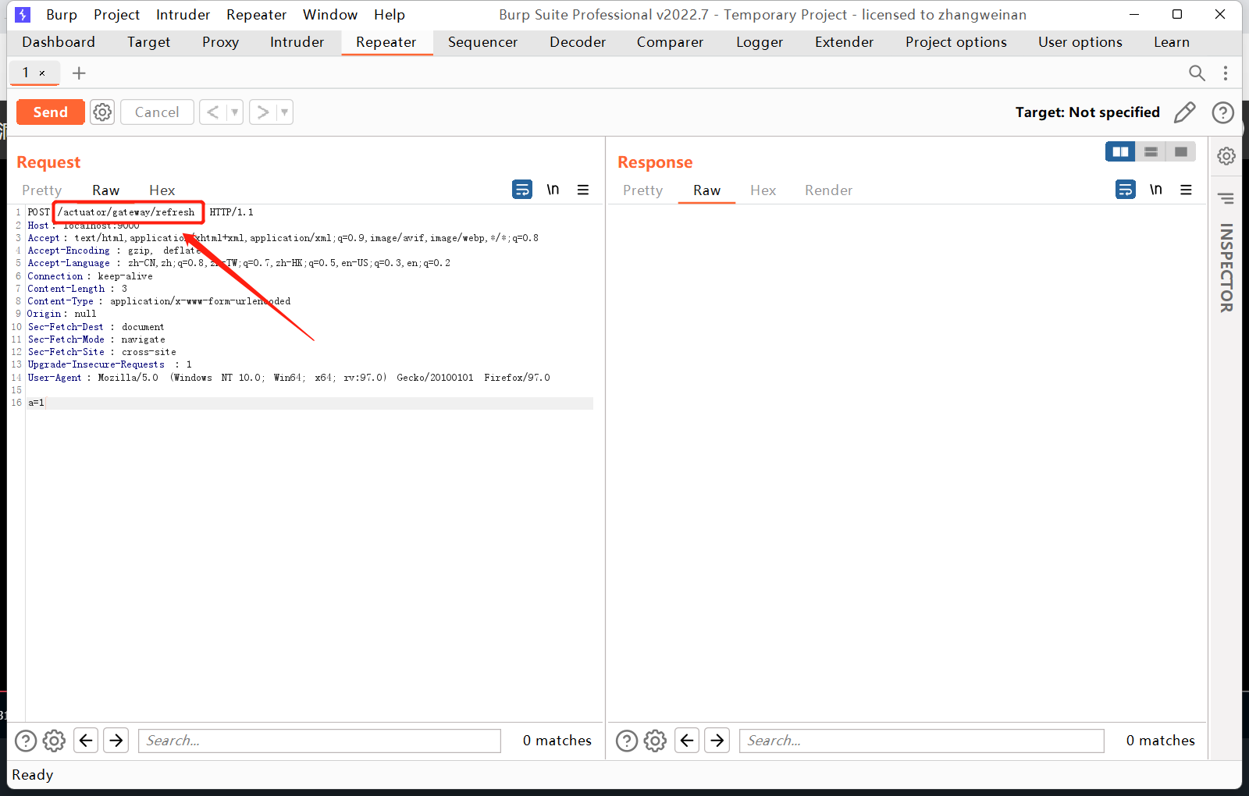The height and width of the screenshot is (796, 1249).
Task: Click the search magnifier in the tab bar
Action: click(1197, 73)
